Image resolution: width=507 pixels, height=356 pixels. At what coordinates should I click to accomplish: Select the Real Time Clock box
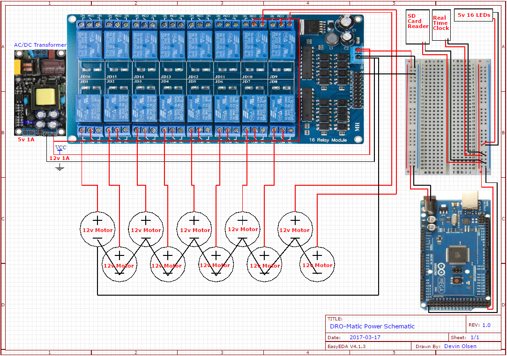[x=441, y=25]
